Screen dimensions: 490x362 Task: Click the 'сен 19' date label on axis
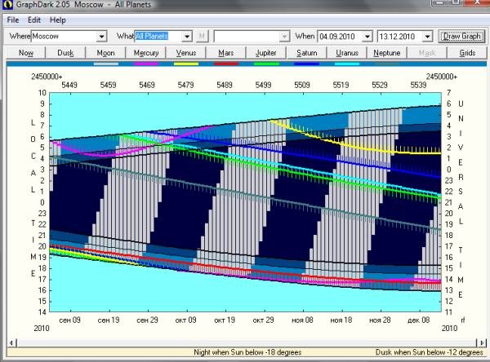pos(109,320)
